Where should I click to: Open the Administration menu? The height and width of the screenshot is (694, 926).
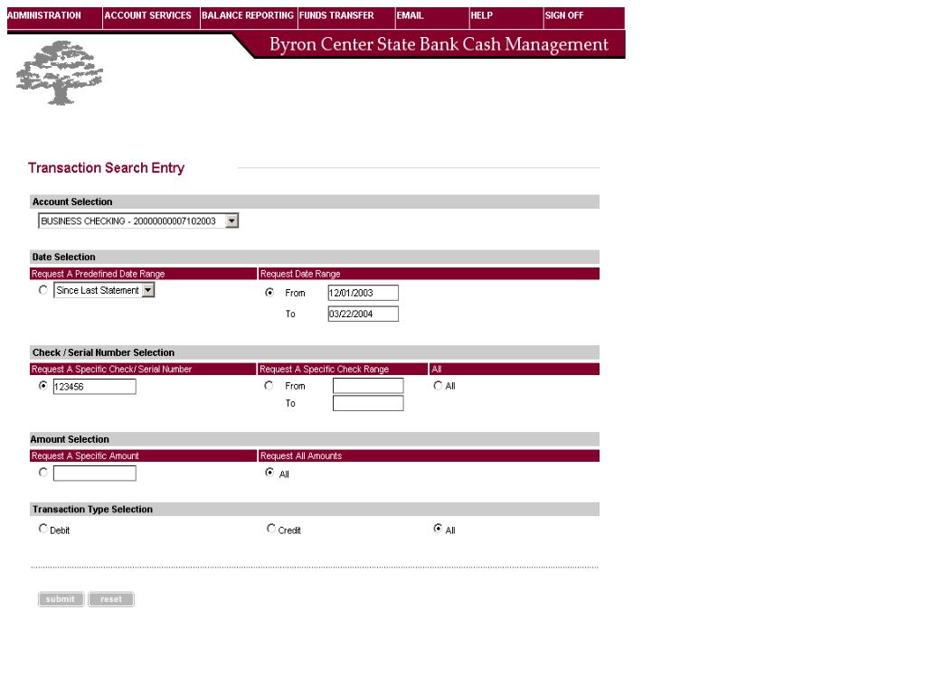point(44,15)
